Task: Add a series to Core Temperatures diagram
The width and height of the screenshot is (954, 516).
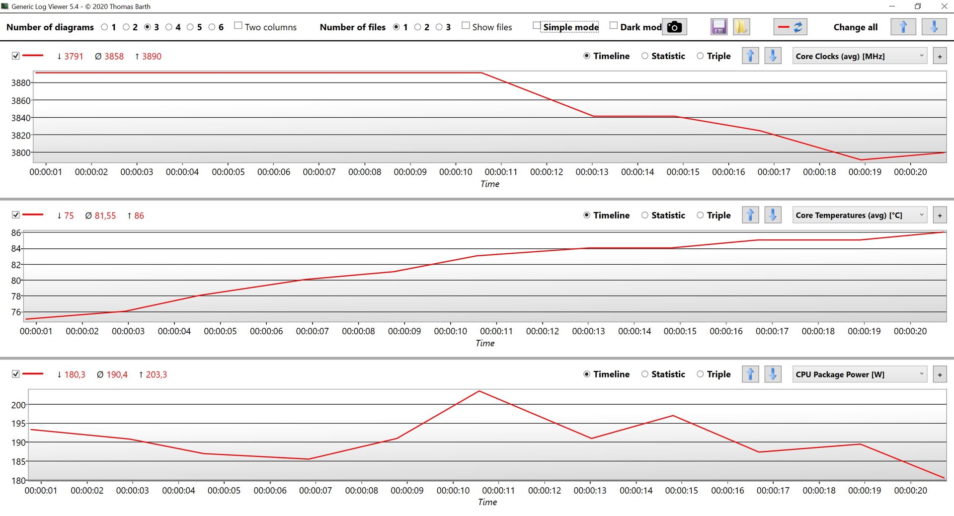Action: click(x=940, y=216)
